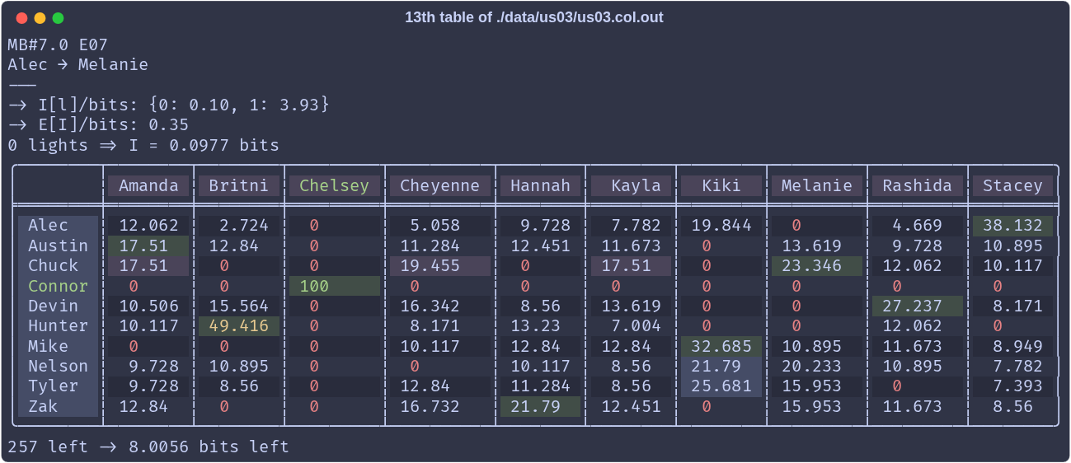Screen dimensions: 1071x463
Task: Click the 19.455 cell under Cheyenne
Action: coord(439,265)
